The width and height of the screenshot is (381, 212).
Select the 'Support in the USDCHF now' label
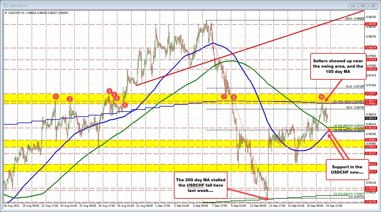347,169
